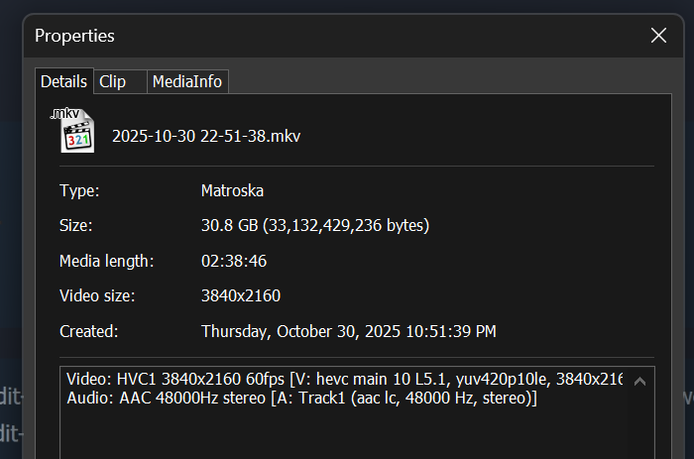Image resolution: width=694 pixels, height=459 pixels.
Task: Switch to the Details tab
Action: point(63,82)
